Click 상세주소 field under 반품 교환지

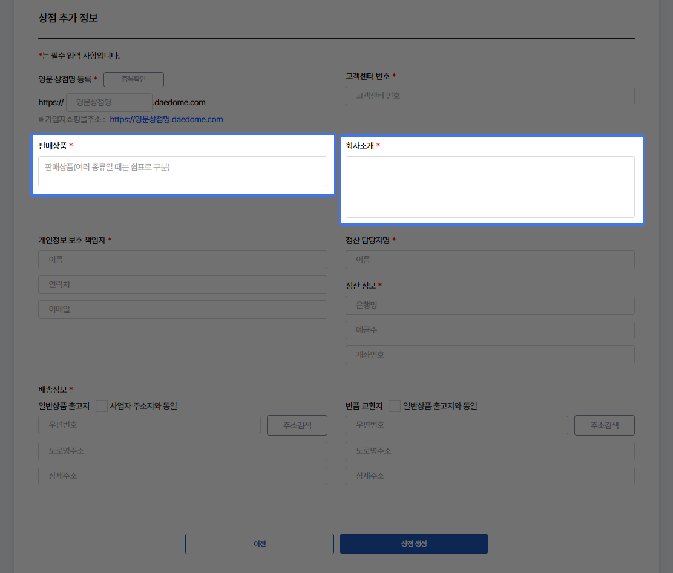click(x=490, y=476)
